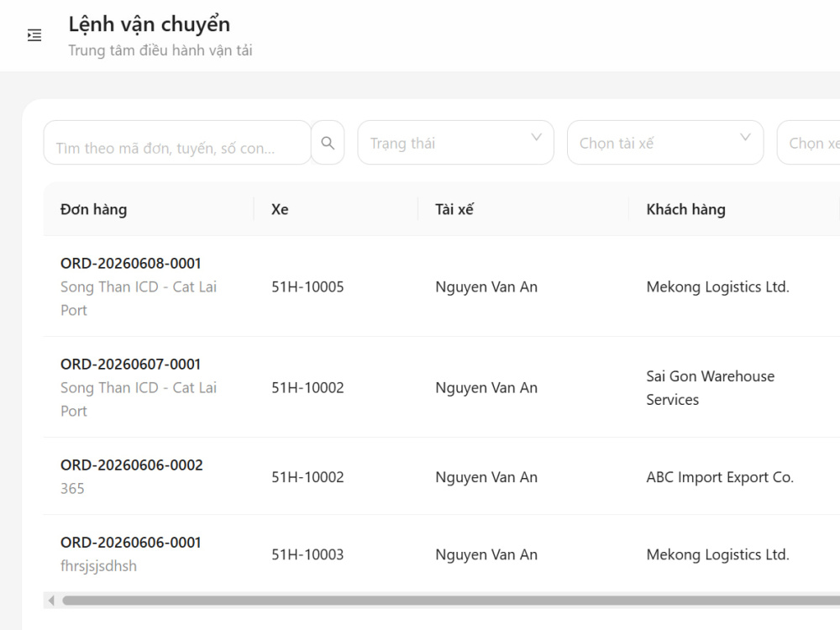Click Mekong Logistics Ltd. in ORD-20260608-0001 row
840x630 pixels.
(x=718, y=287)
